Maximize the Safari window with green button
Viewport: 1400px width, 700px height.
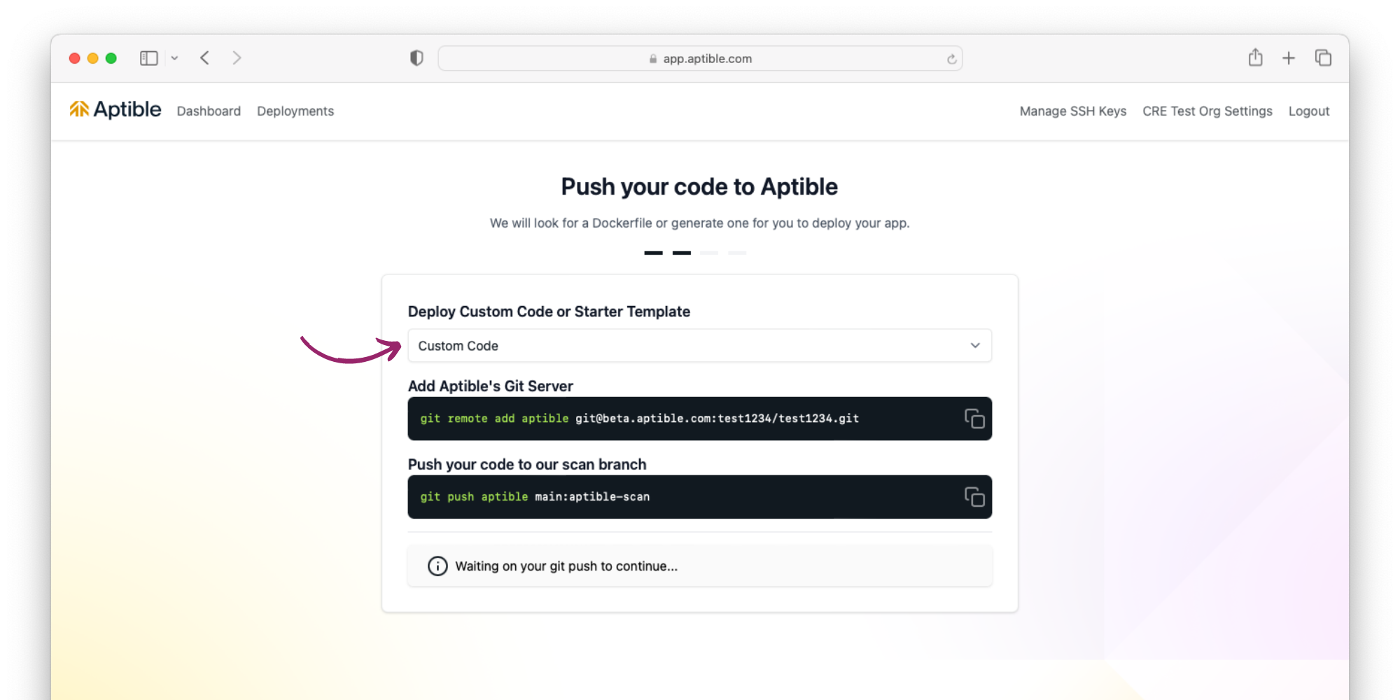coord(111,58)
